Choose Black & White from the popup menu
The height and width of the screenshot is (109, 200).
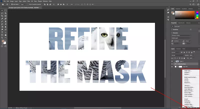pyautogui.click(x=189, y=91)
